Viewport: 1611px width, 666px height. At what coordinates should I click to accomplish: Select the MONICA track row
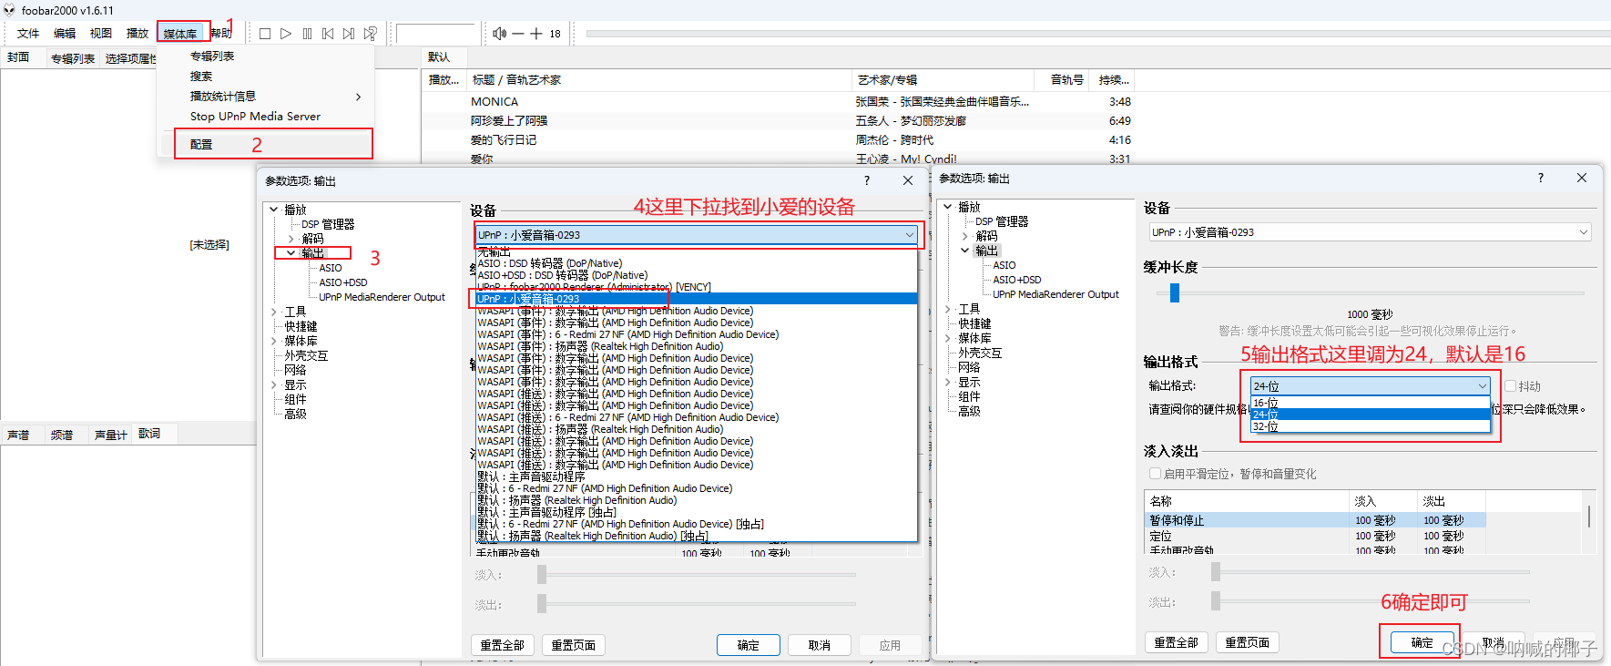[780, 101]
